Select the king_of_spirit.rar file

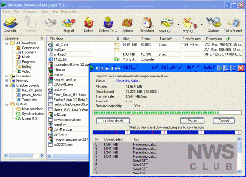[65, 79]
